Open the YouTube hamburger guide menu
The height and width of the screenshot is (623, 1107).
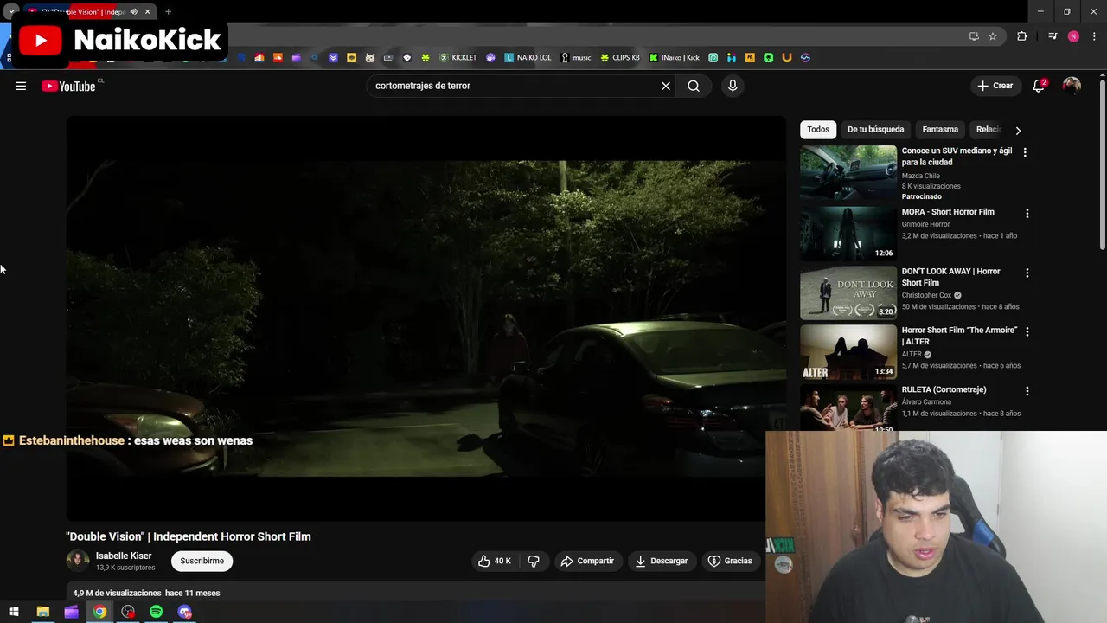click(x=21, y=86)
